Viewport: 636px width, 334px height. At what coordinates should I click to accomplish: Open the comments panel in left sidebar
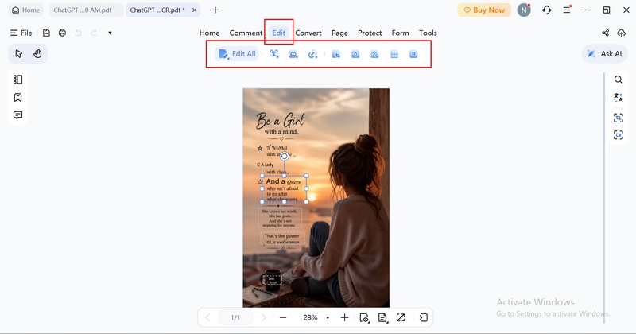coord(17,115)
